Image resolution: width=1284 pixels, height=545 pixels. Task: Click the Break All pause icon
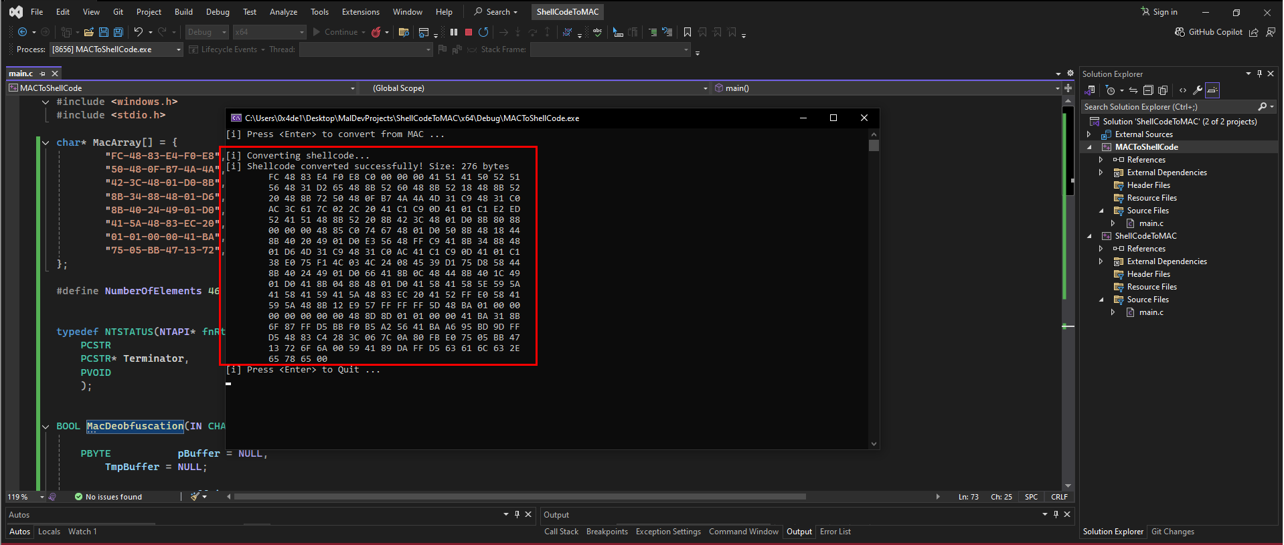454,32
